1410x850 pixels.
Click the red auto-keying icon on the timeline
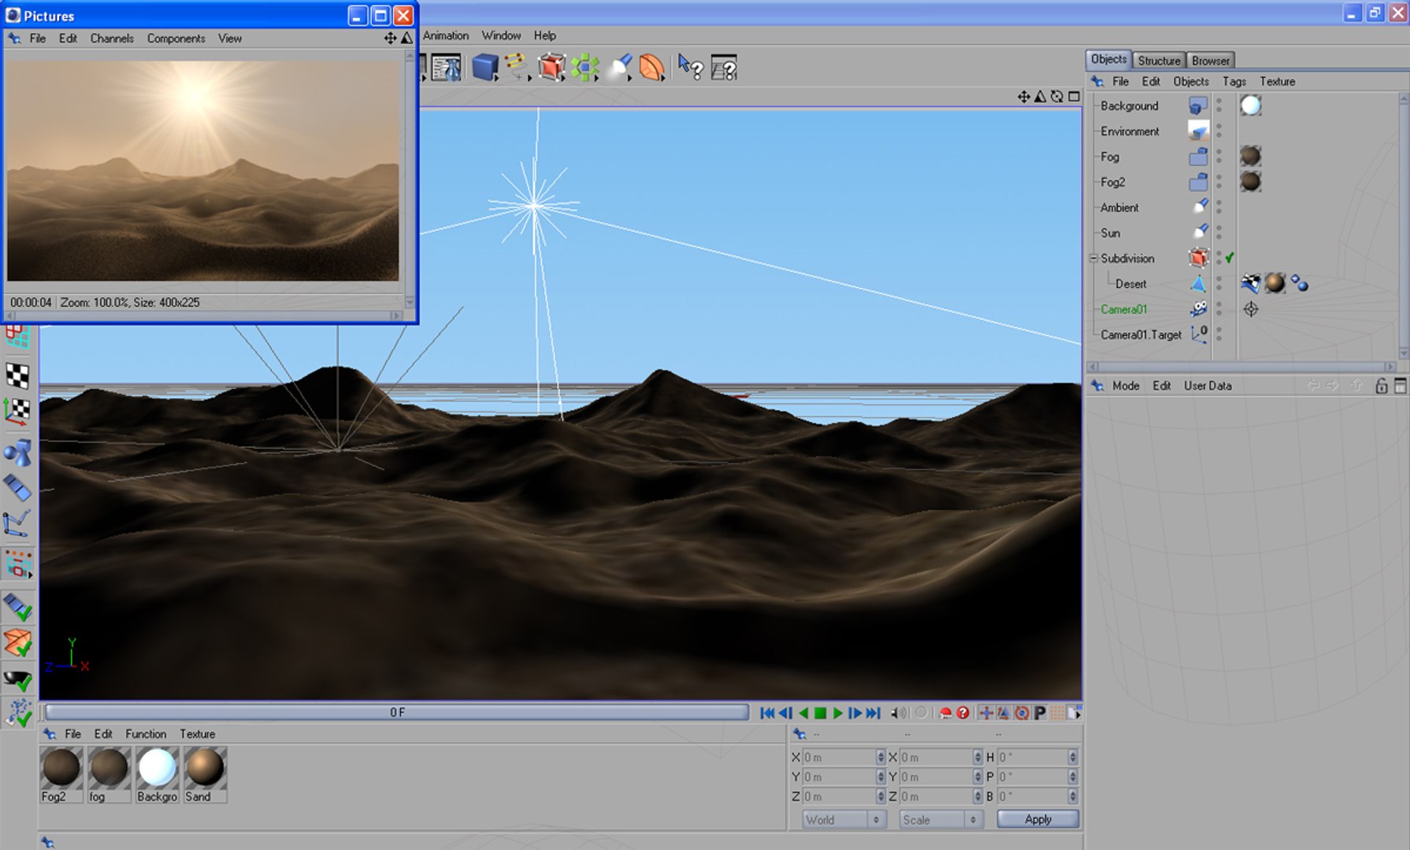pos(945,713)
